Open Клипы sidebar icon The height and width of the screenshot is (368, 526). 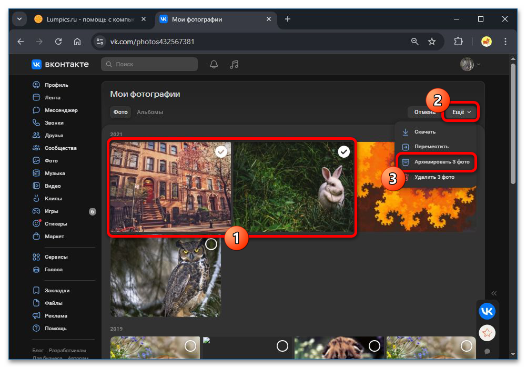point(36,198)
